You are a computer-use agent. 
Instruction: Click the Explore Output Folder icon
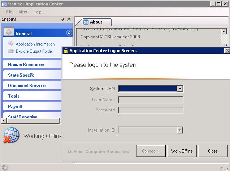(11, 51)
